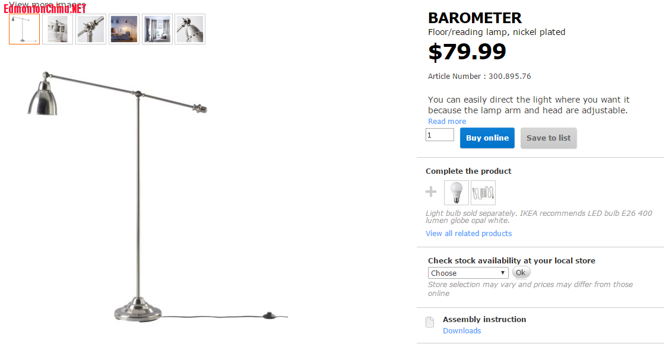Click the plus icon under Complete the product
Image resolution: width=669 pixels, height=347 pixels.
431,192
